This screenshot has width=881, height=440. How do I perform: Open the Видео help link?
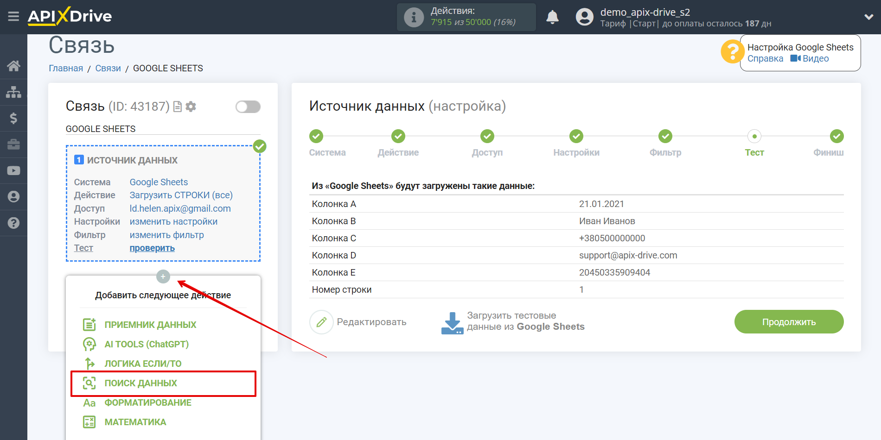[810, 59]
